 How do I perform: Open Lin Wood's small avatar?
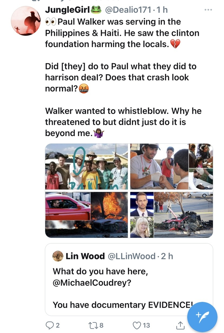(58, 256)
